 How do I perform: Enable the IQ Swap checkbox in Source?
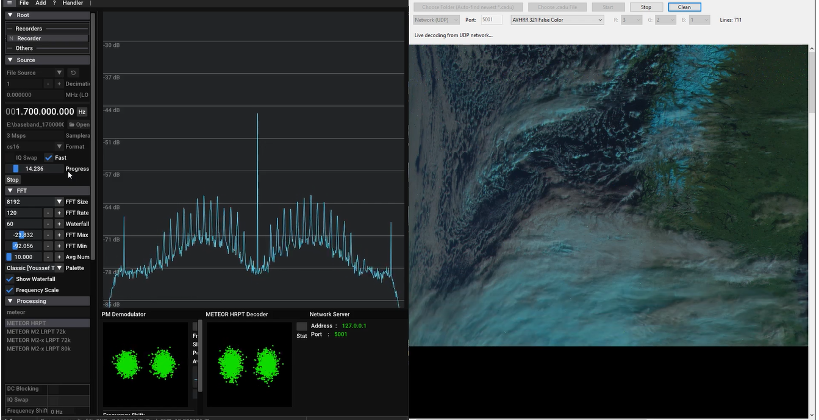coord(9,157)
